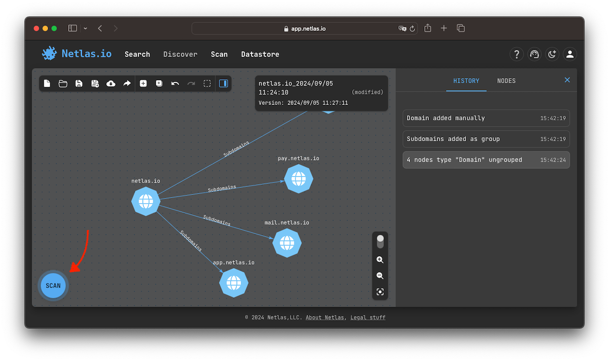
Task: Open the Scan menu
Action: pyautogui.click(x=219, y=54)
